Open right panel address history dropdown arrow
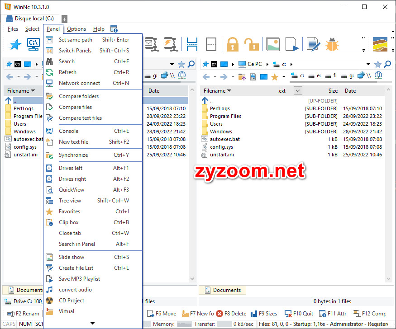Image resolution: width=396 pixels, height=329 pixels. pyautogui.click(x=368, y=64)
